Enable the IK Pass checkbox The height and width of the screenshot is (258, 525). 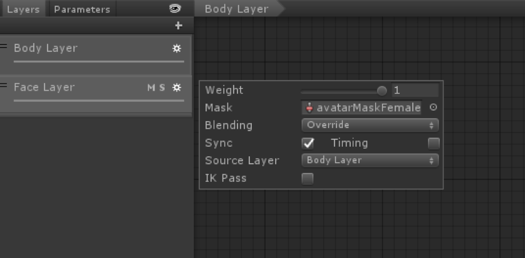click(x=308, y=179)
